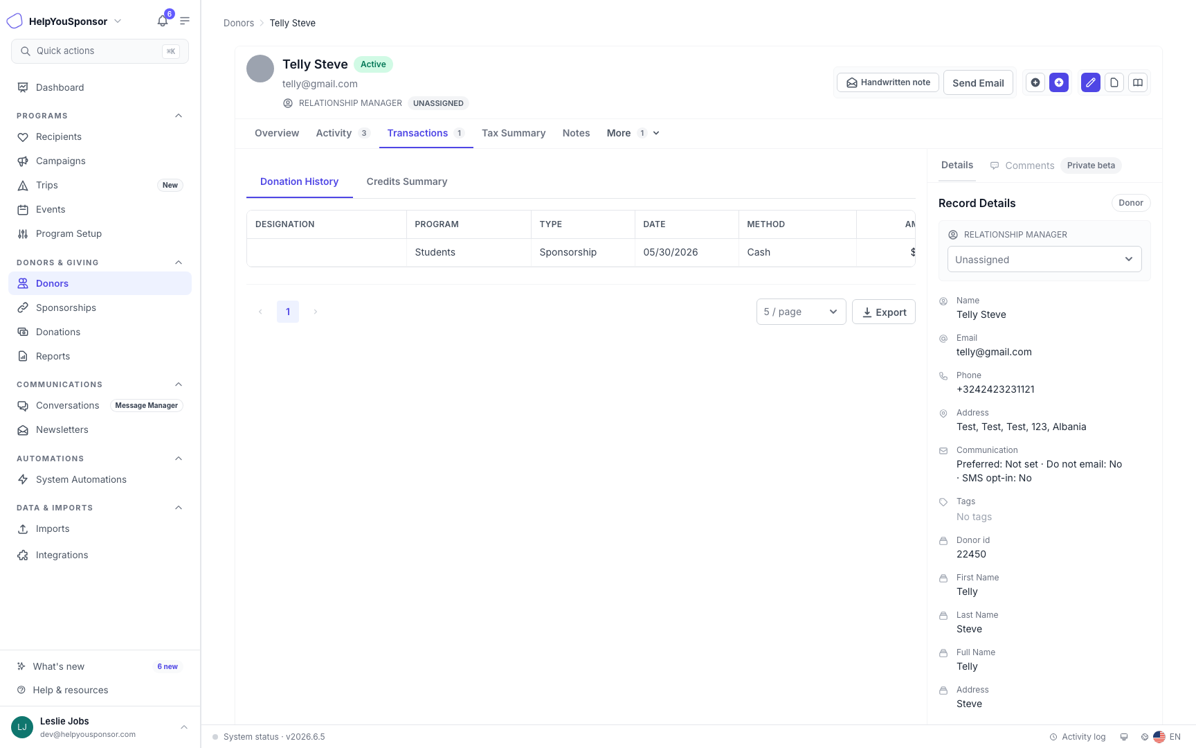Click the 05/30/2026 date cell
This screenshot has width=1196, height=748.
click(687, 252)
